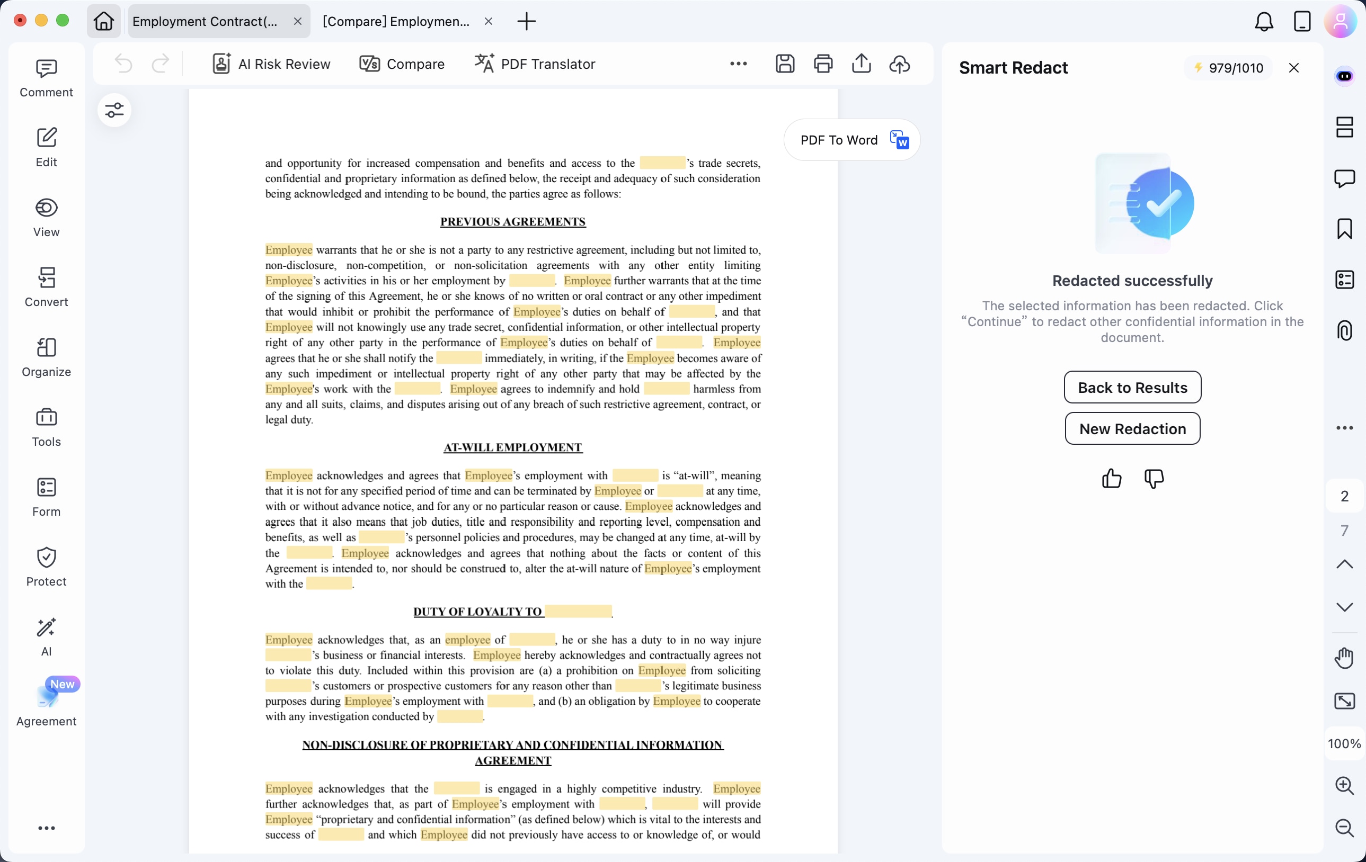Zoom in with magnifier plus
Screen dimensions: 1366x862
click(1344, 786)
